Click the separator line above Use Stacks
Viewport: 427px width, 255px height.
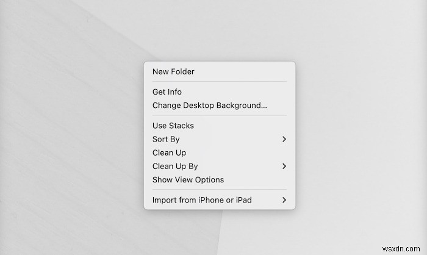(x=220, y=115)
